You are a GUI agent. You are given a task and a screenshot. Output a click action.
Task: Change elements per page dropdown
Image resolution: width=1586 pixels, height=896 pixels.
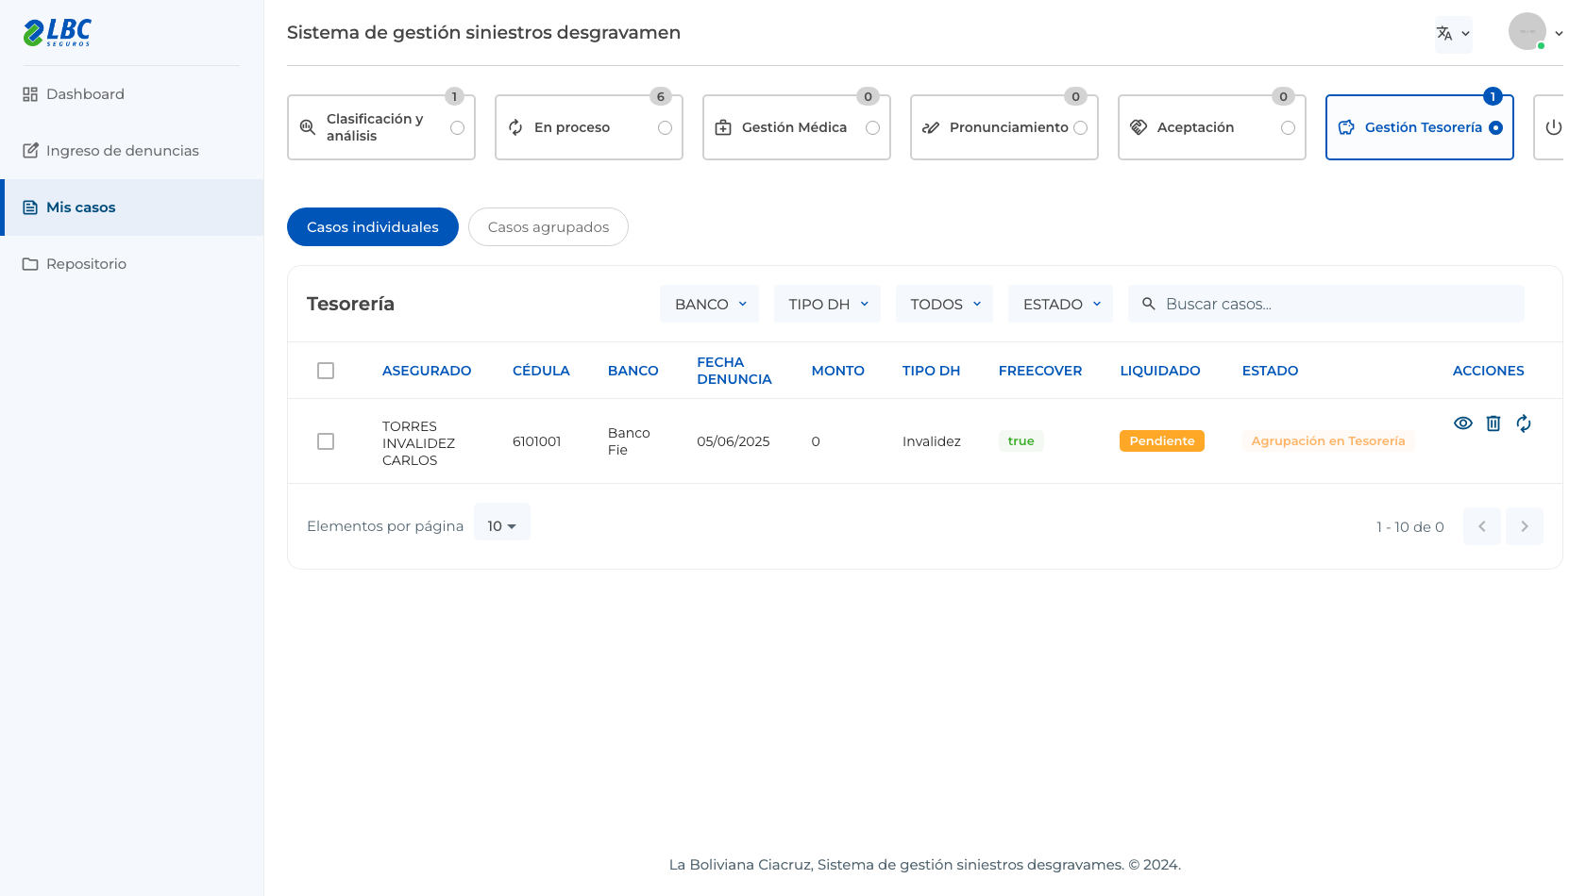click(501, 525)
